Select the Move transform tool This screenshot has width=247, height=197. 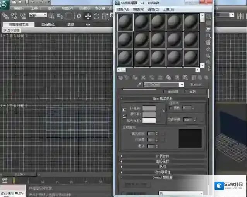pyautogui.click(x=87, y=16)
